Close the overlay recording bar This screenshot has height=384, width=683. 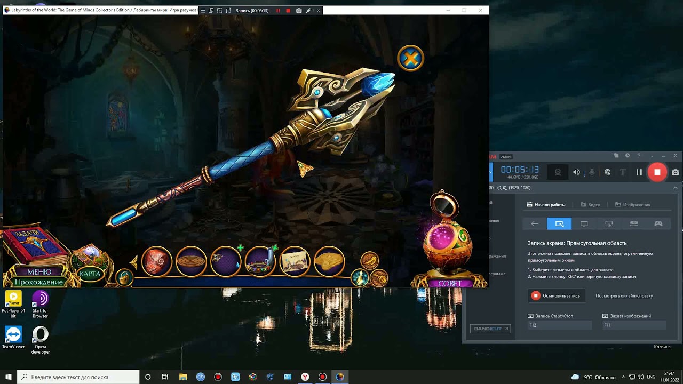coord(319,11)
